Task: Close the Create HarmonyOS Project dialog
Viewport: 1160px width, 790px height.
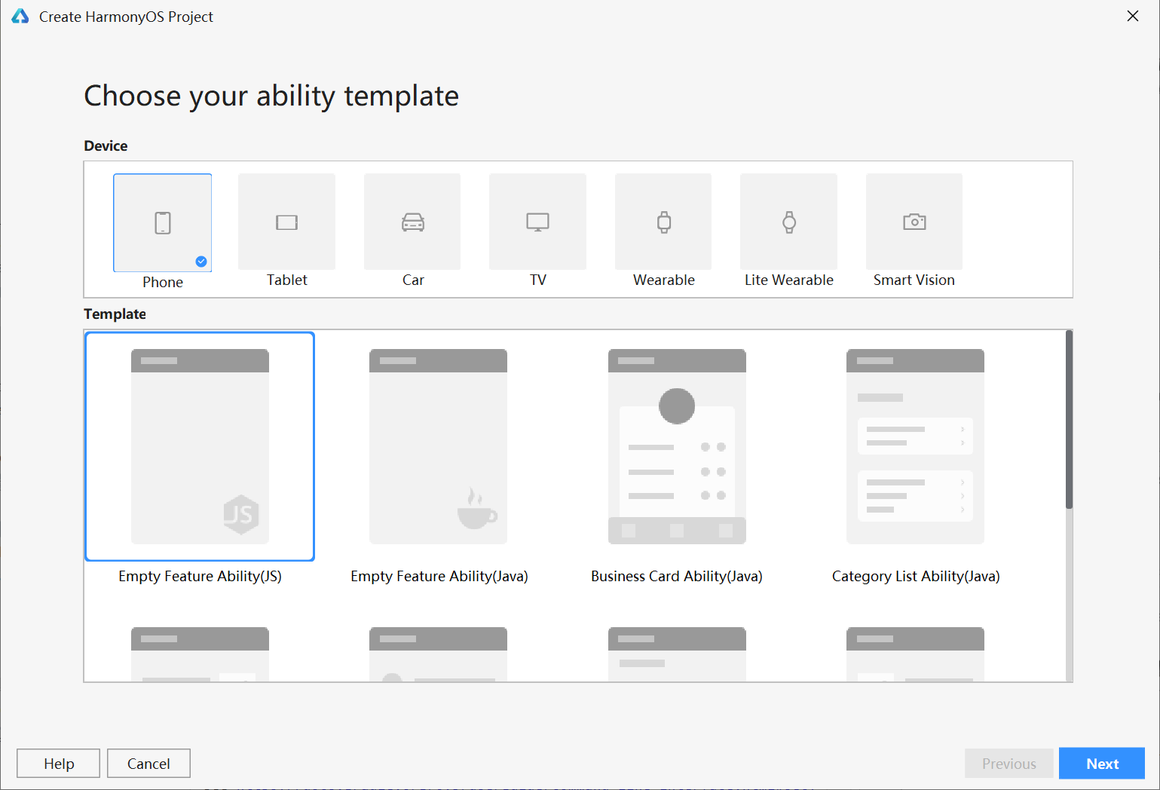Action: tap(1132, 16)
